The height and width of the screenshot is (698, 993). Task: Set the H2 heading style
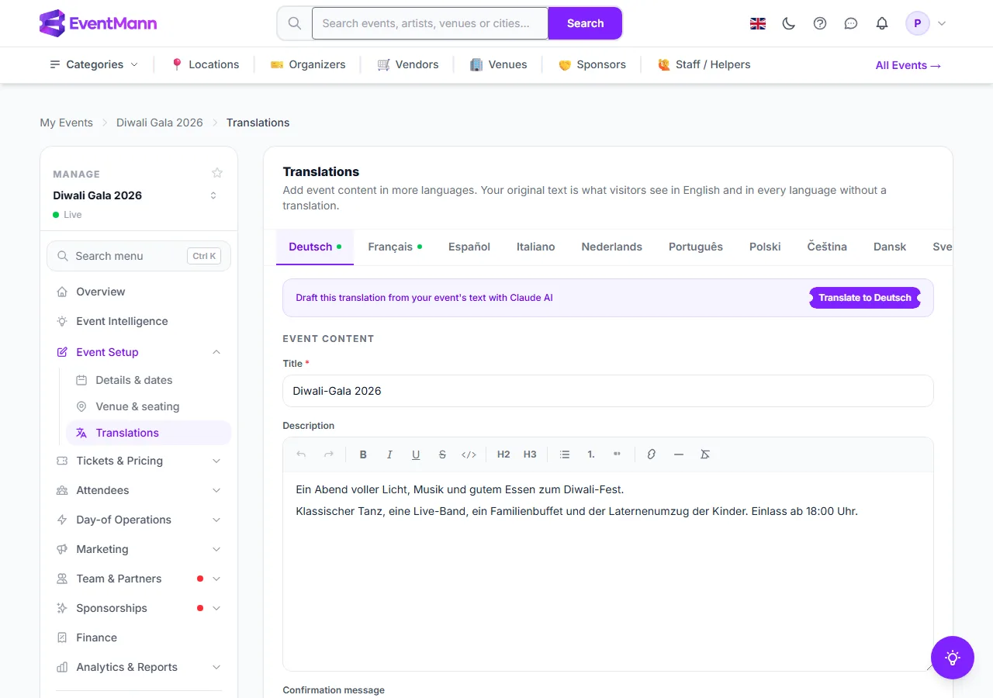pyautogui.click(x=503, y=454)
